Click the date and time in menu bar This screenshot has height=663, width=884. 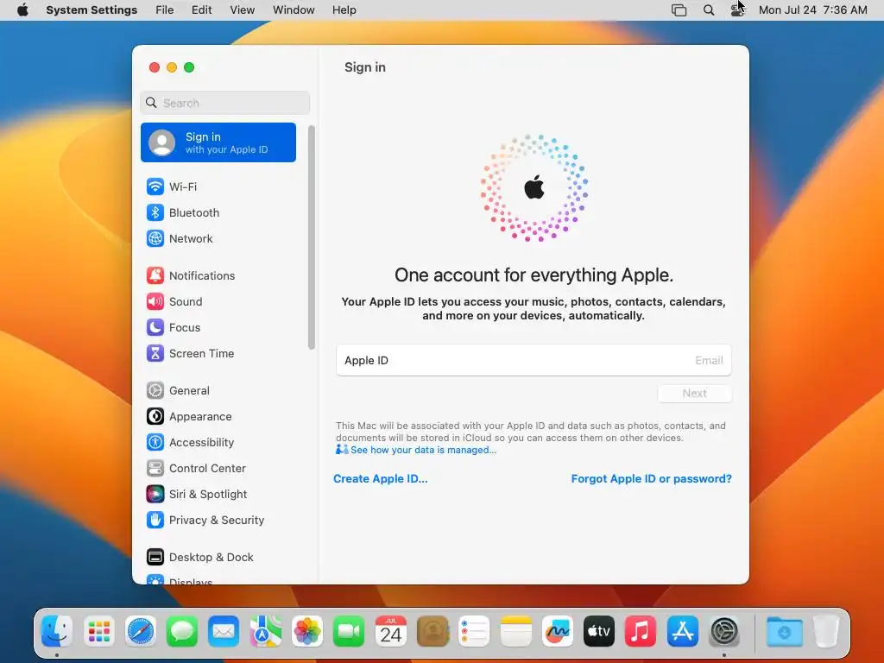(812, 10)
